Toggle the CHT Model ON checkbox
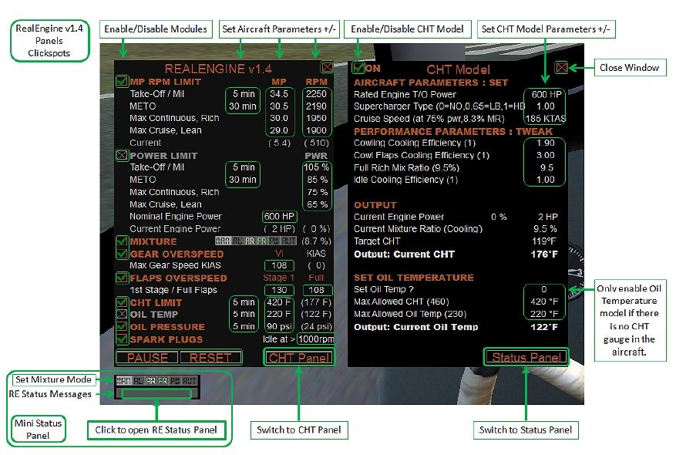 pos(358,68)
